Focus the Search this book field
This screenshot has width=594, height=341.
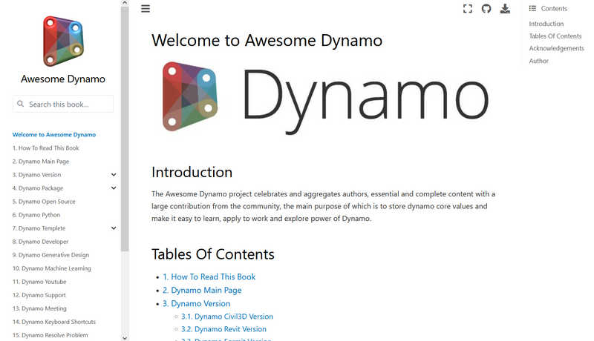63,104
